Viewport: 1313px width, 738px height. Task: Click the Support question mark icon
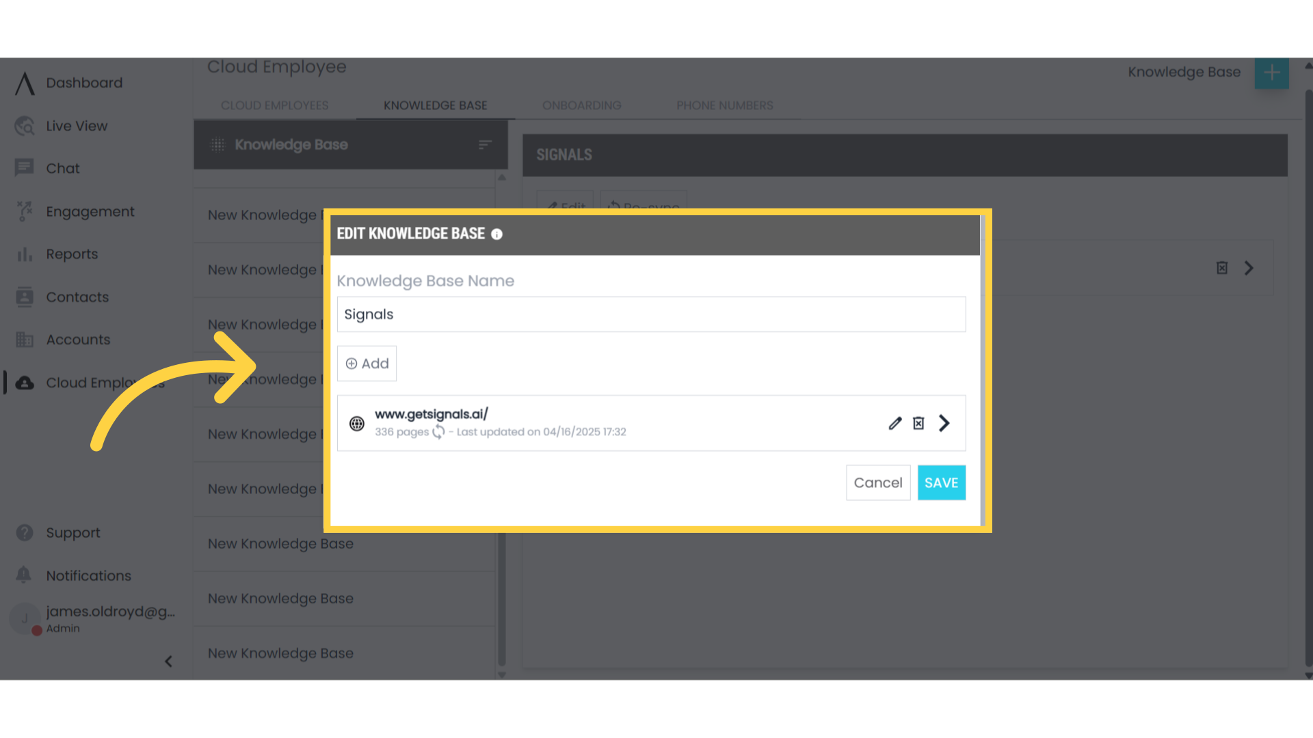(25, 533)
